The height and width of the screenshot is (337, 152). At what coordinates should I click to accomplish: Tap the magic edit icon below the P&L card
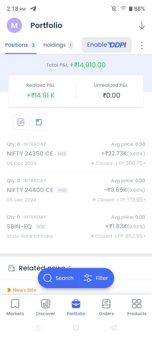[21, 122]
